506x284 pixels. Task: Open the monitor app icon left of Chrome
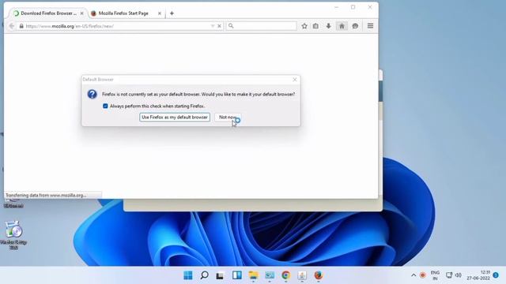270,275
